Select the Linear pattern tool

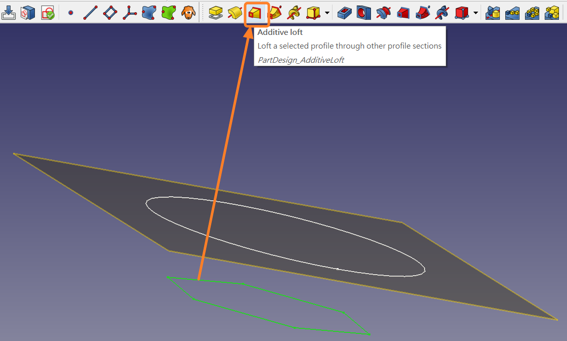point(512,13)
